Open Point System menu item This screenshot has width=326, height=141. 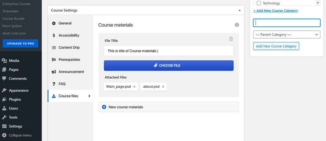(x=12, y=26)
